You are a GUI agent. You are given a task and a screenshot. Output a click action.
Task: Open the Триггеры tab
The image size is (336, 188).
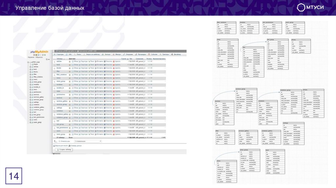click(x=164, y=55)
